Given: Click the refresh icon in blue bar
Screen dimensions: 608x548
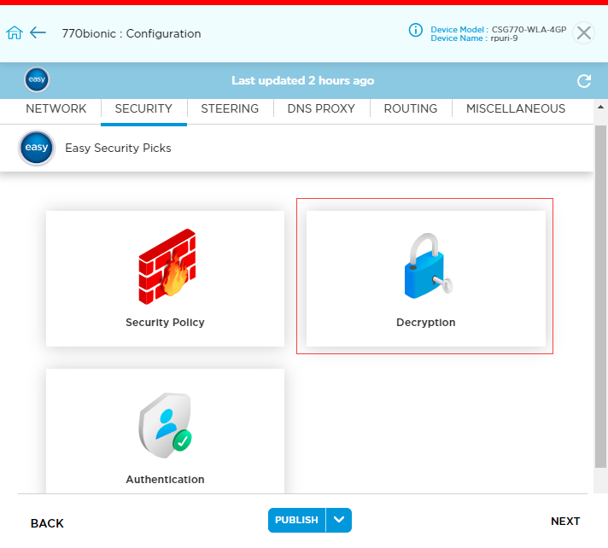Looking at the screenshot, I should click(584, 81).
